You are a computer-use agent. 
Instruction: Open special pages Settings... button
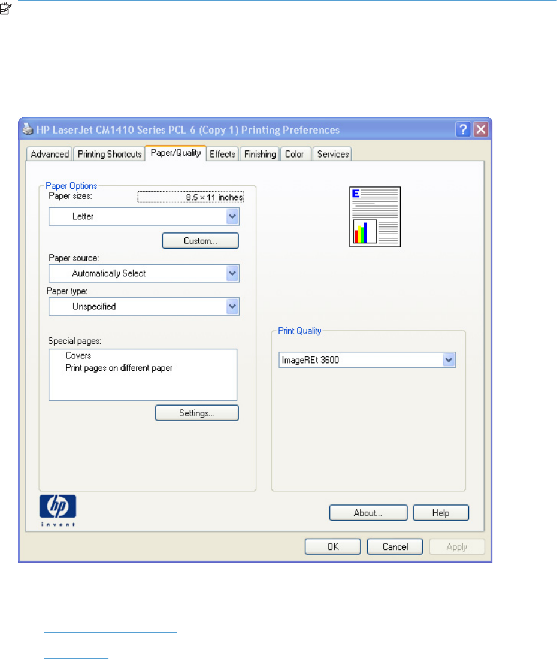pos(197,413)
